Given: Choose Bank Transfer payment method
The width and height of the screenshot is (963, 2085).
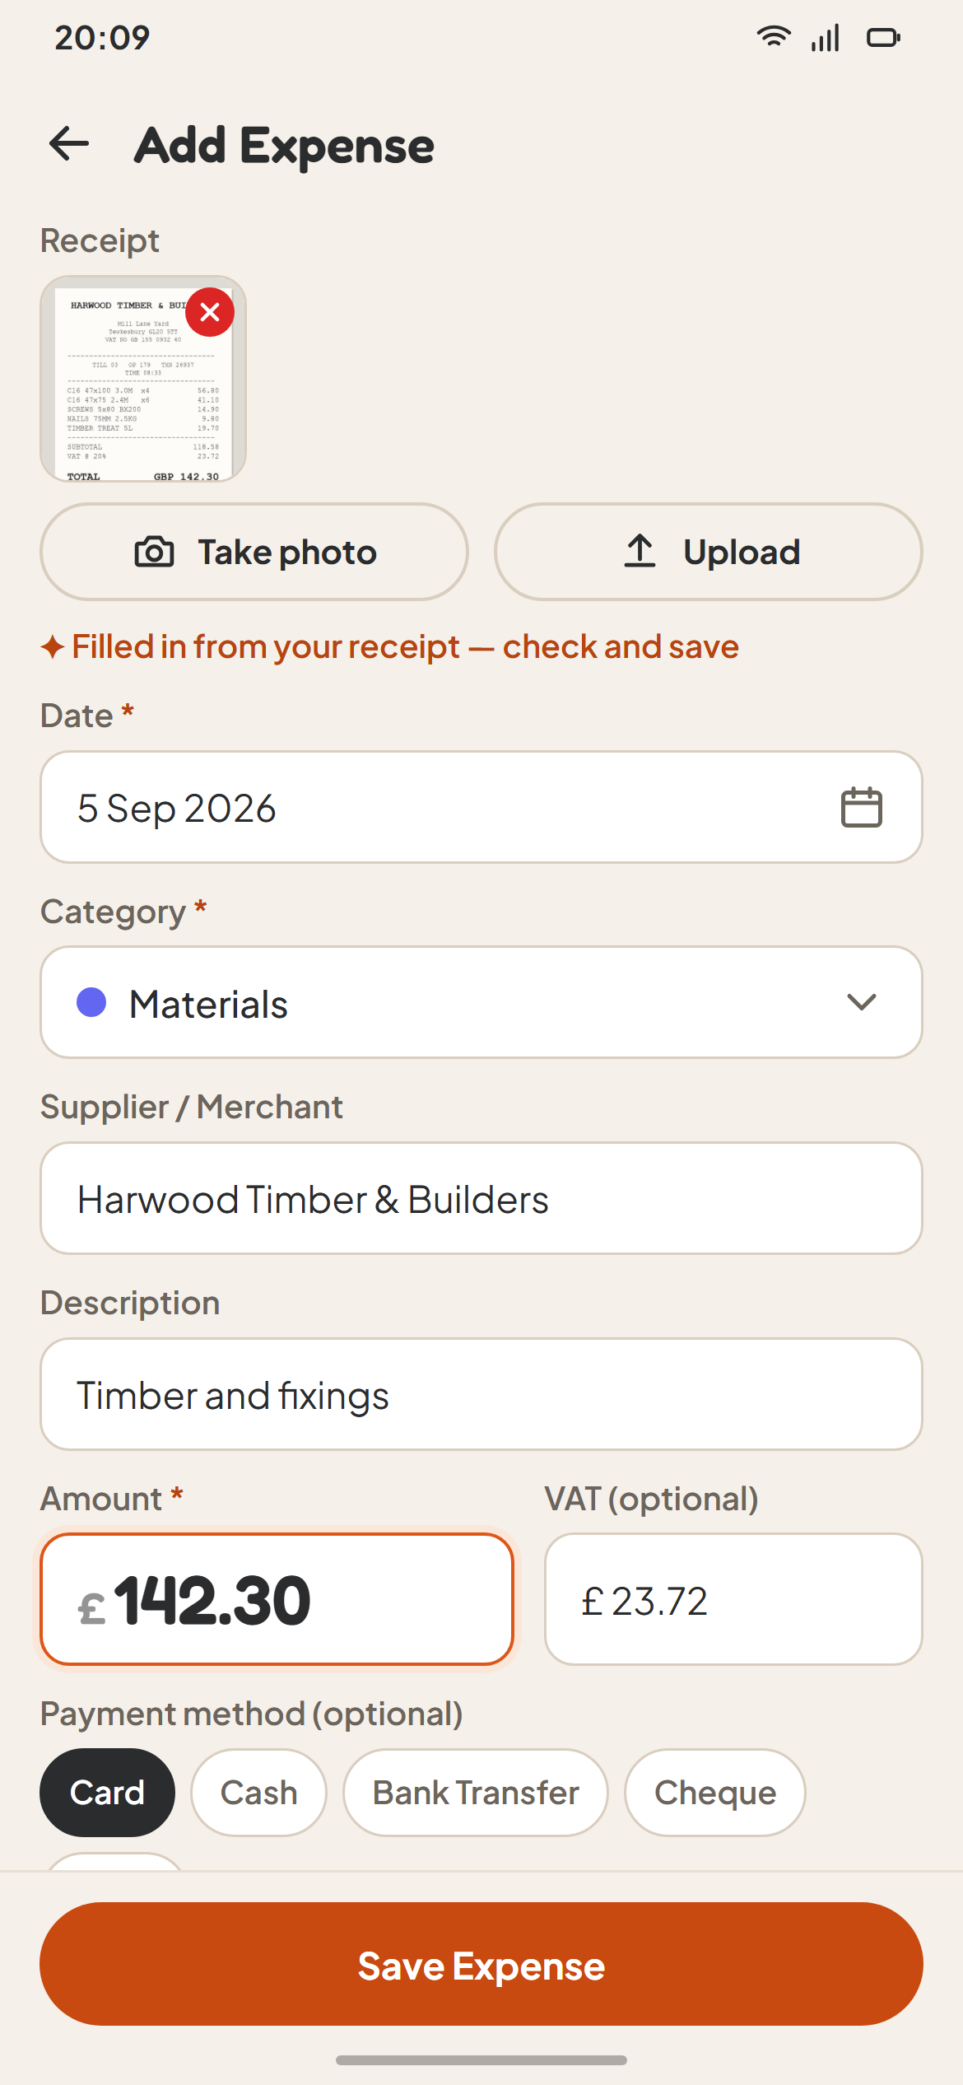Looking at the screenshot, I should click(x=476, y=1793).
